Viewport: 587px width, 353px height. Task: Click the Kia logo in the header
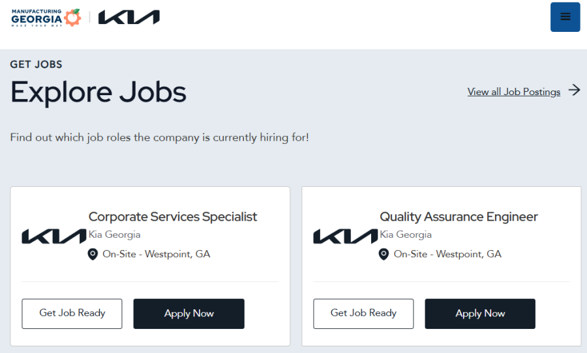[x=128, y=18]
